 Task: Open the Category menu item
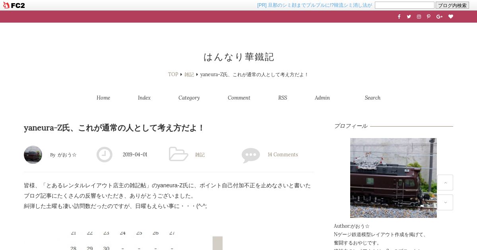coord(189,98)
